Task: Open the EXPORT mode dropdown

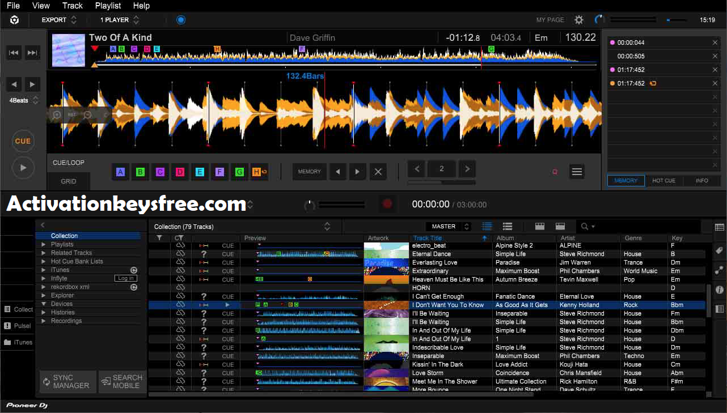Action: [59, 20]
